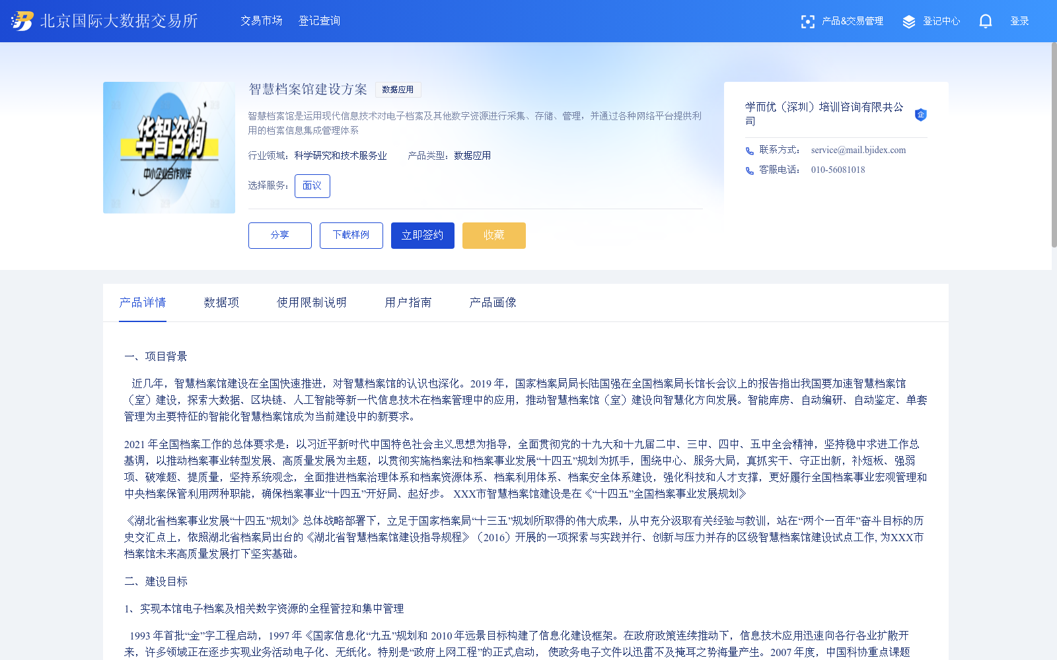Click the 产品类型 value 数据应用

[x=472, y=156]
